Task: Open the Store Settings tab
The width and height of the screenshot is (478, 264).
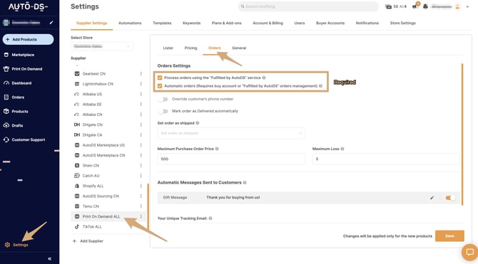Action: coord(402,23)
